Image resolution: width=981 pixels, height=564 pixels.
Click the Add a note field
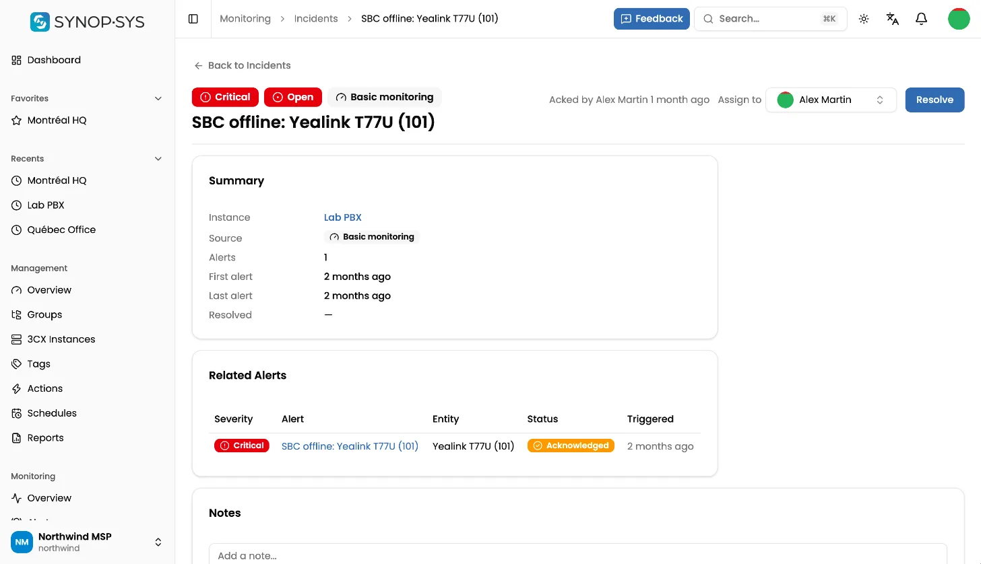click(x=578, y=554)
